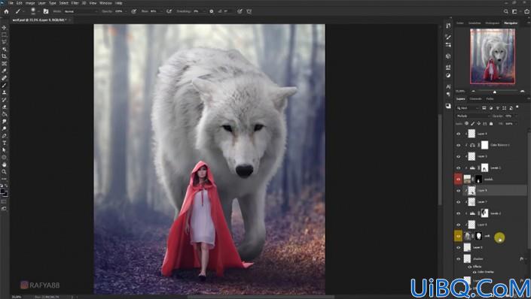Open the brush Mode dropdown (Normal)

coord(81,11)
